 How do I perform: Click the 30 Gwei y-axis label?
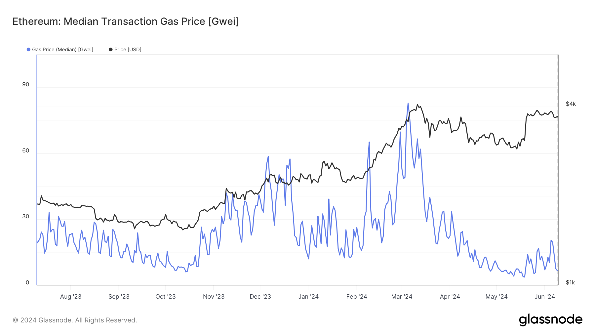point(26,216)
